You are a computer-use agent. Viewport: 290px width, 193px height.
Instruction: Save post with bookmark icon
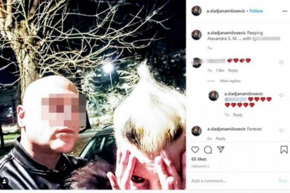click(284, 149)
